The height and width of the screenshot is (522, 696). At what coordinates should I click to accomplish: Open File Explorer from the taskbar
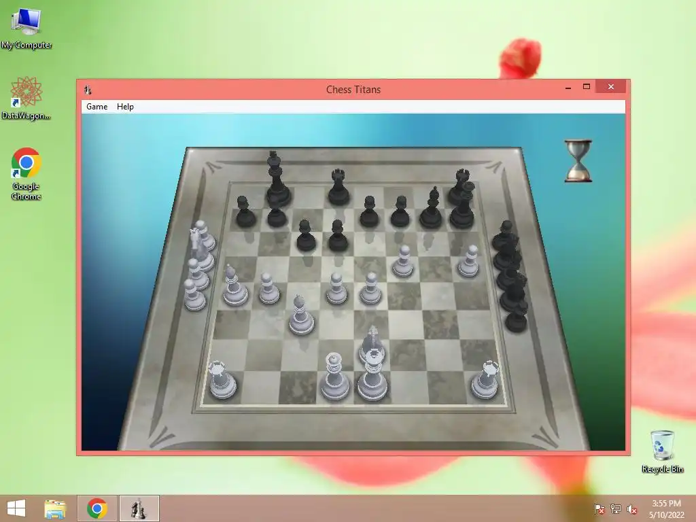pyautogui.click(x=55, y=508)
